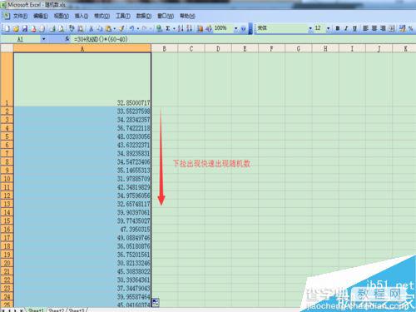Activate the Format Painter brush

[121, 28]
